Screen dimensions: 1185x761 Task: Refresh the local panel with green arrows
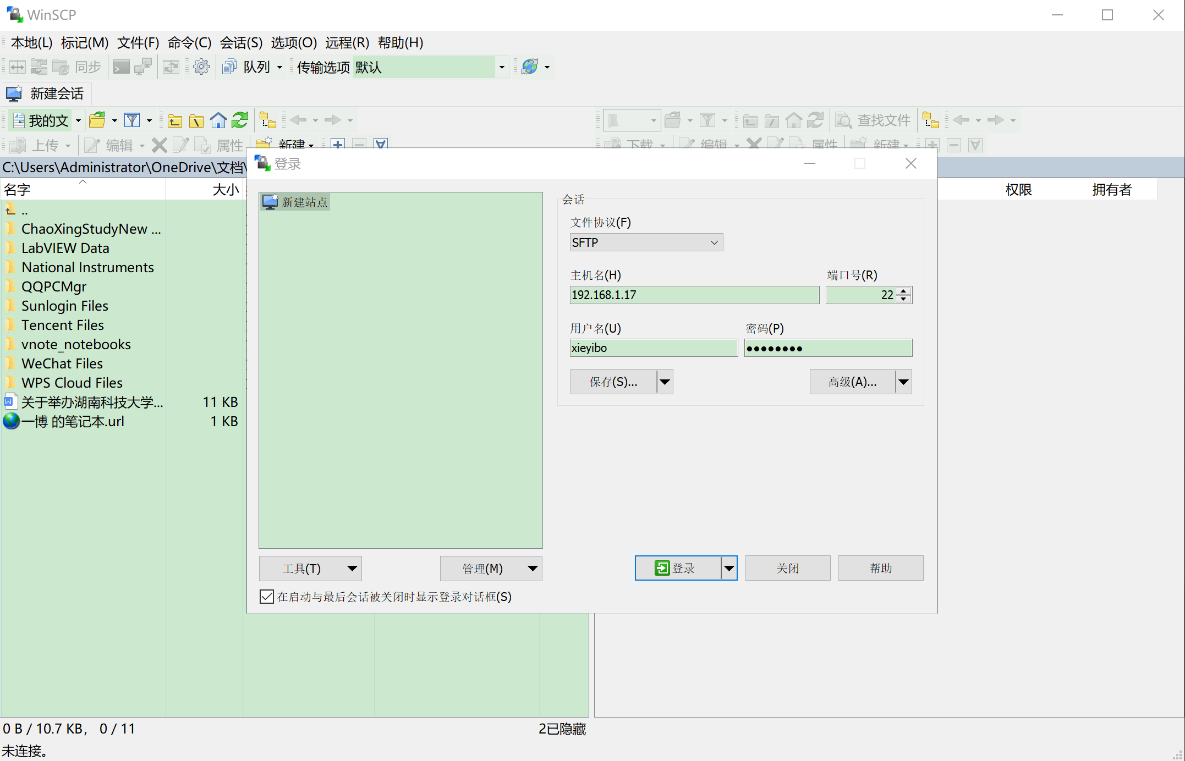(240, 120)
